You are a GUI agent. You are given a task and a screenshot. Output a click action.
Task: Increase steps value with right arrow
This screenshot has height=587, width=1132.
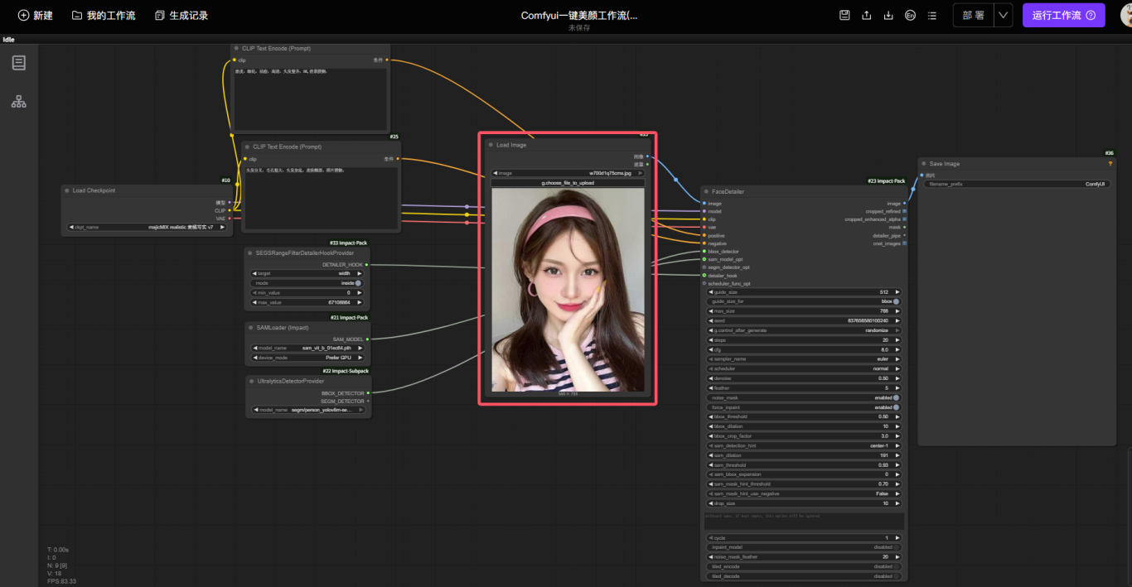coord(897,340)
